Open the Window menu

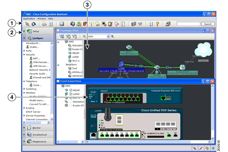41,19
